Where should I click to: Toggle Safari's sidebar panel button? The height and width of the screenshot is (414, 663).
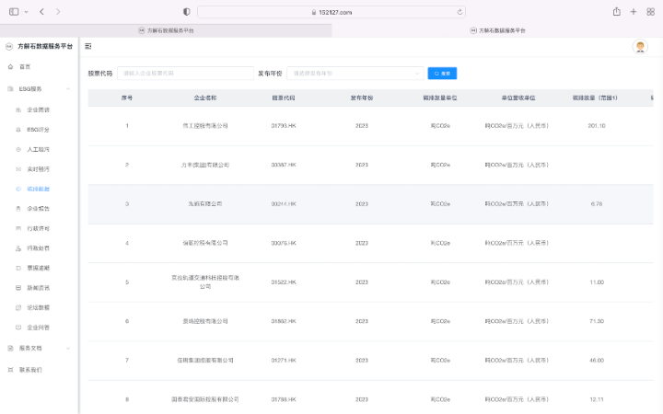click(x=14, y=12)
